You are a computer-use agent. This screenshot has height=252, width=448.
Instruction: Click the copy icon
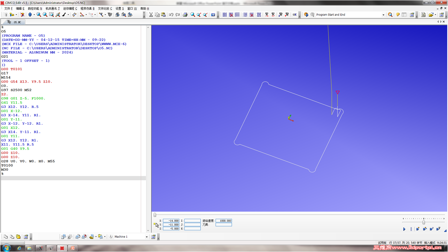pyautogui.click(x=157, y=15)
